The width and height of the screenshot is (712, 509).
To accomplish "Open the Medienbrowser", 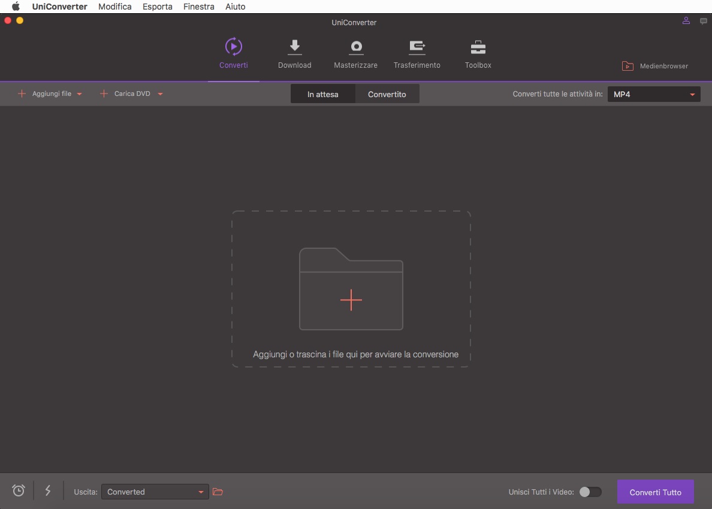I will click(x=655, y=66).
